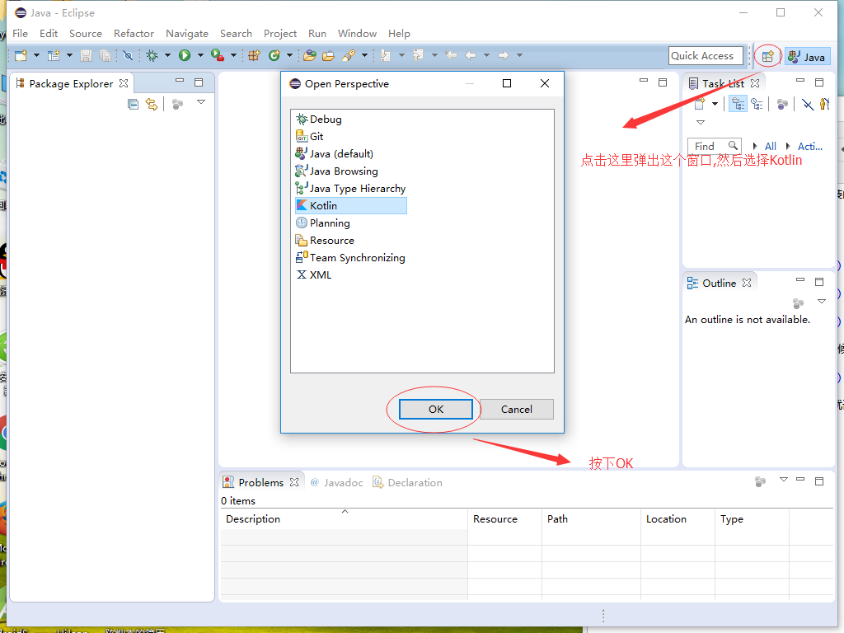Open the Source menu
This screenshot has height=633, width=844.
tap(86, 33)
